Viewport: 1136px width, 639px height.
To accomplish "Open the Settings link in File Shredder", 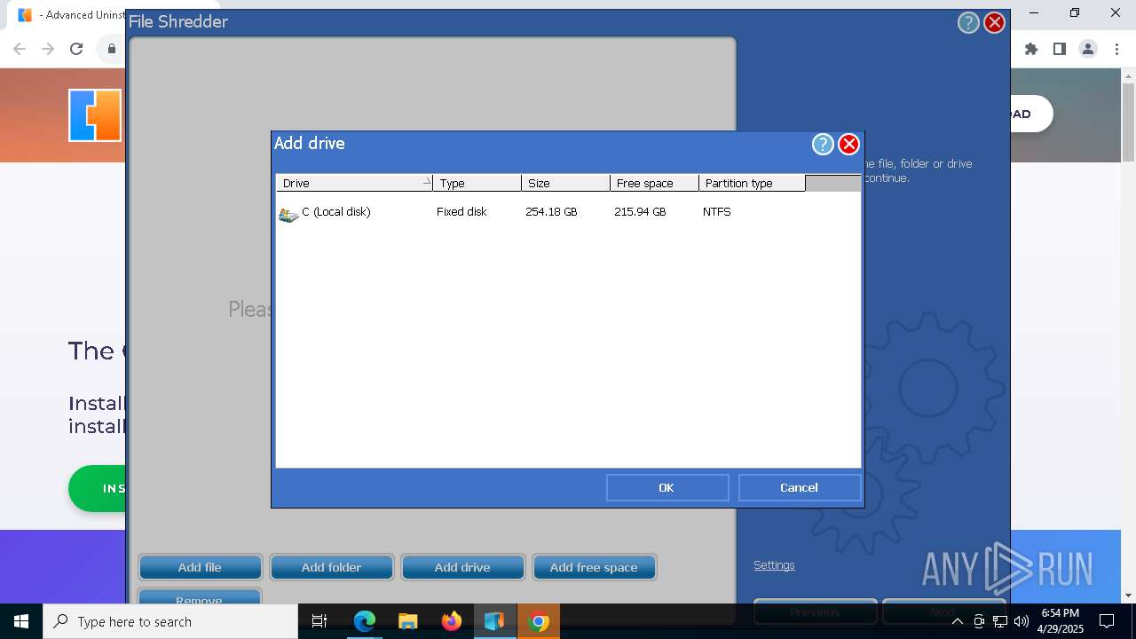I will (x=774, y=565).
